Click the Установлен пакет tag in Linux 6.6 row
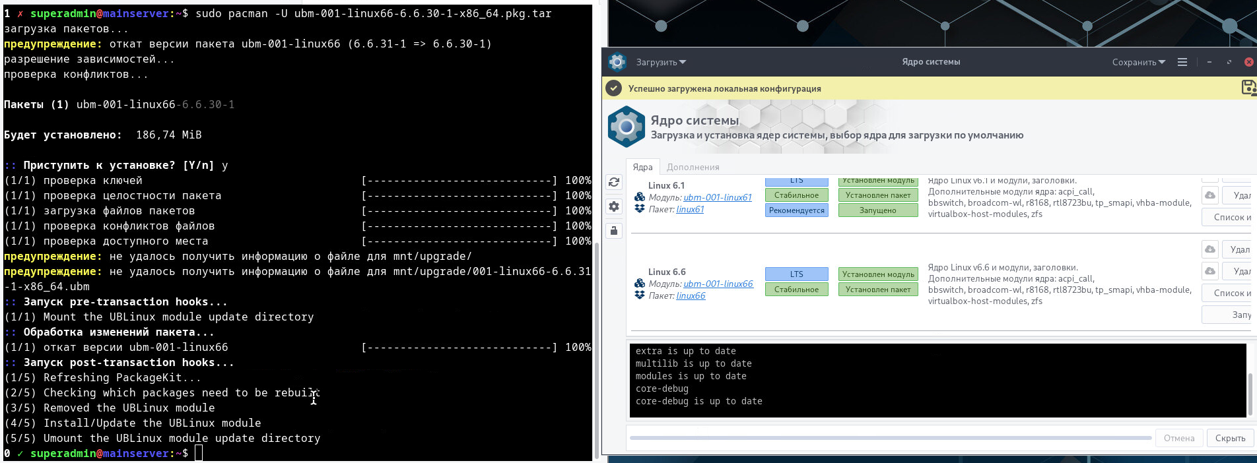Viewport: 1257px width, 463px height. tap(878, 290)
